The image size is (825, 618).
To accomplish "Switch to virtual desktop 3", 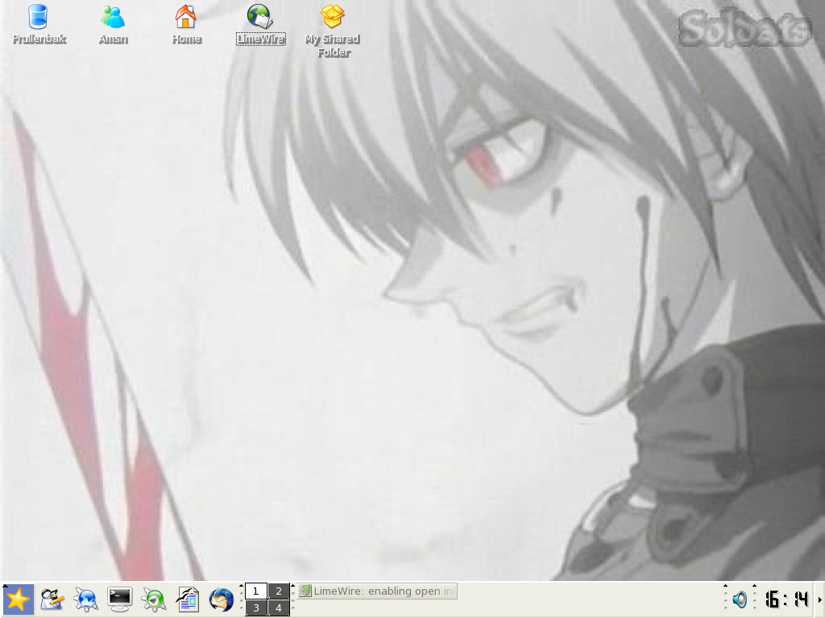I will (255, 608).
